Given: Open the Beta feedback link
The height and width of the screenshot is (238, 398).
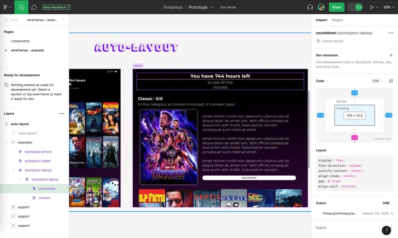Looking at the screenshot, I should point(56,7).
